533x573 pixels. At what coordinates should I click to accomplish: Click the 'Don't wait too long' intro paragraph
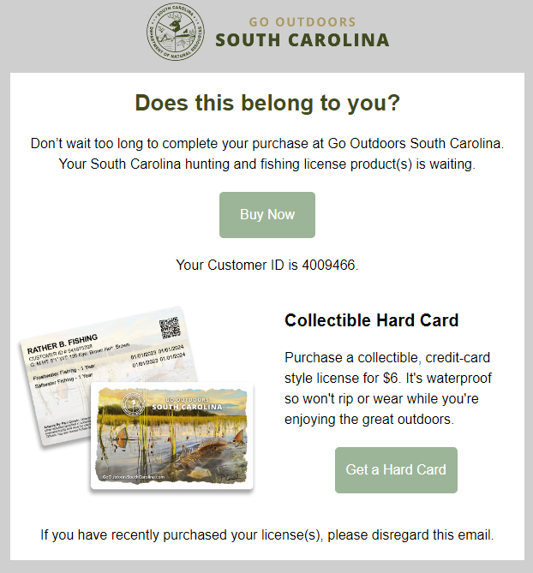tap(267, 153)
